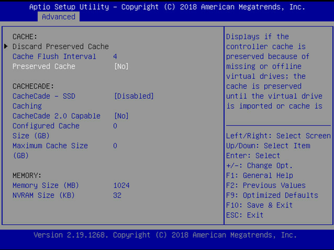Click the Cache Flush Interval value 4
This screenshot has width=334, height=250.
115,57
